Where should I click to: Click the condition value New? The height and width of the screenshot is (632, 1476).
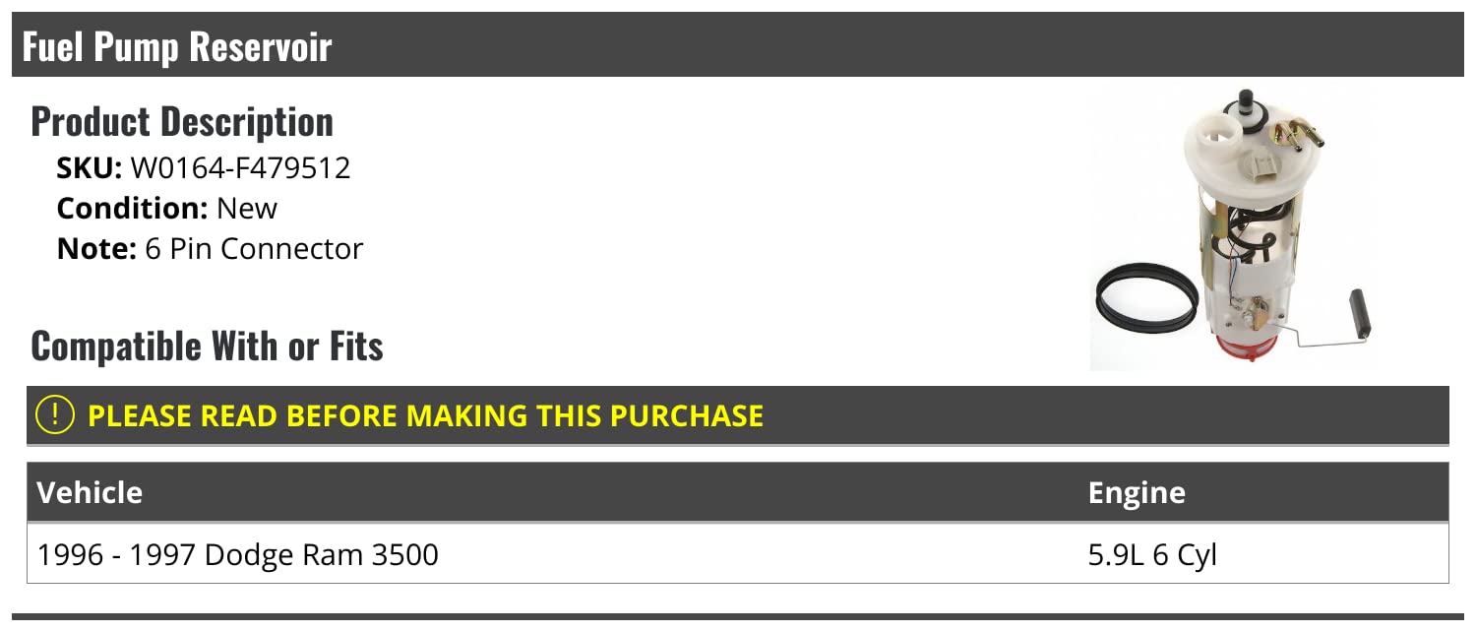tap(247, 209)
